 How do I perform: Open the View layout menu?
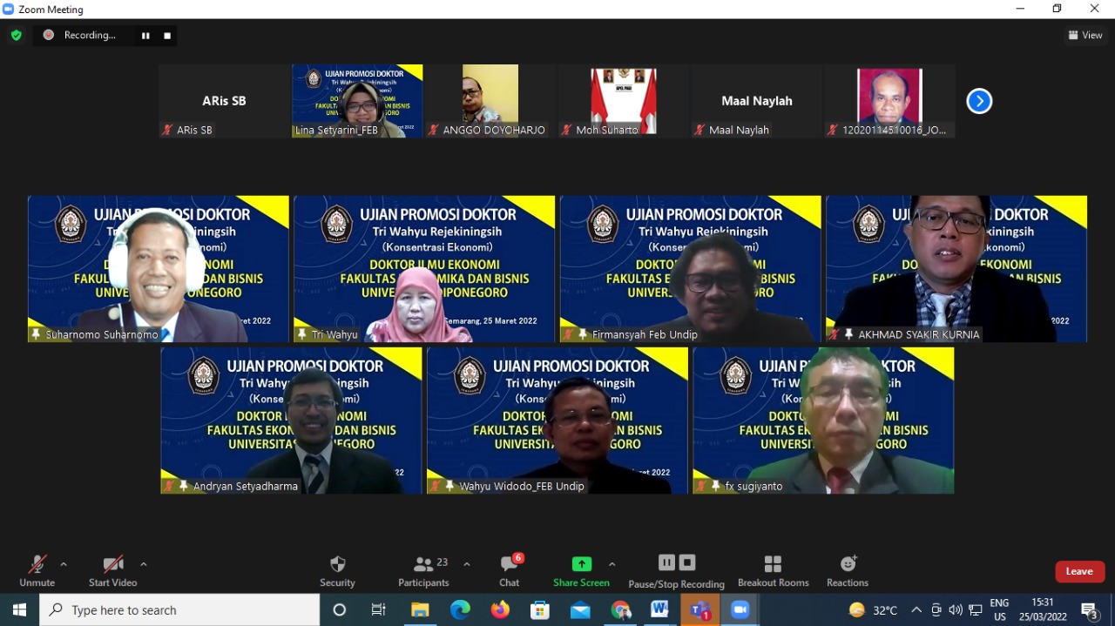(x=1085, y=35)
